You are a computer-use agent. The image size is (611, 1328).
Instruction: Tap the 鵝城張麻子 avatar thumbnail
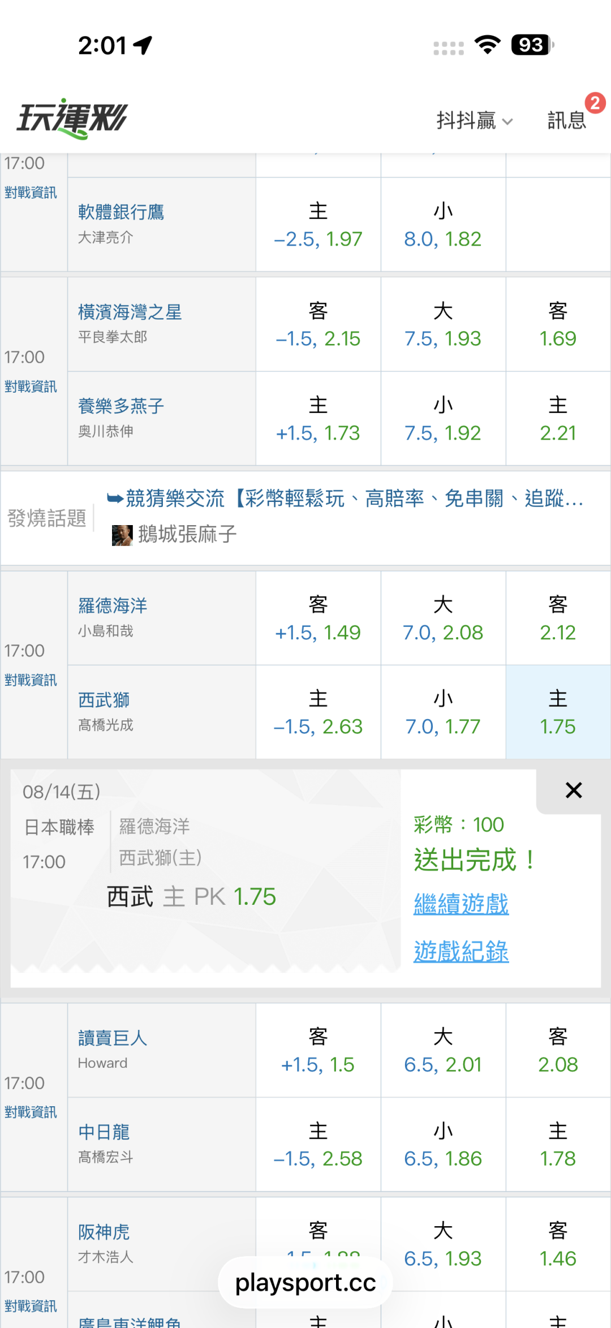122,535
